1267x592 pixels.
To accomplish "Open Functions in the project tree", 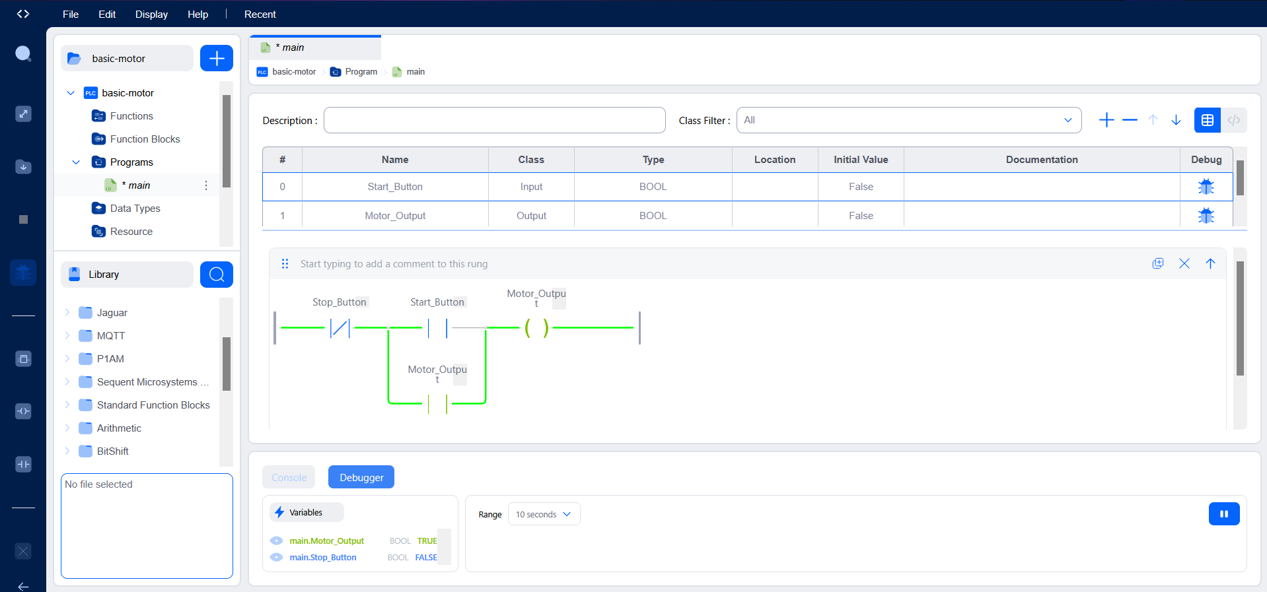I will tap(131, 116).
